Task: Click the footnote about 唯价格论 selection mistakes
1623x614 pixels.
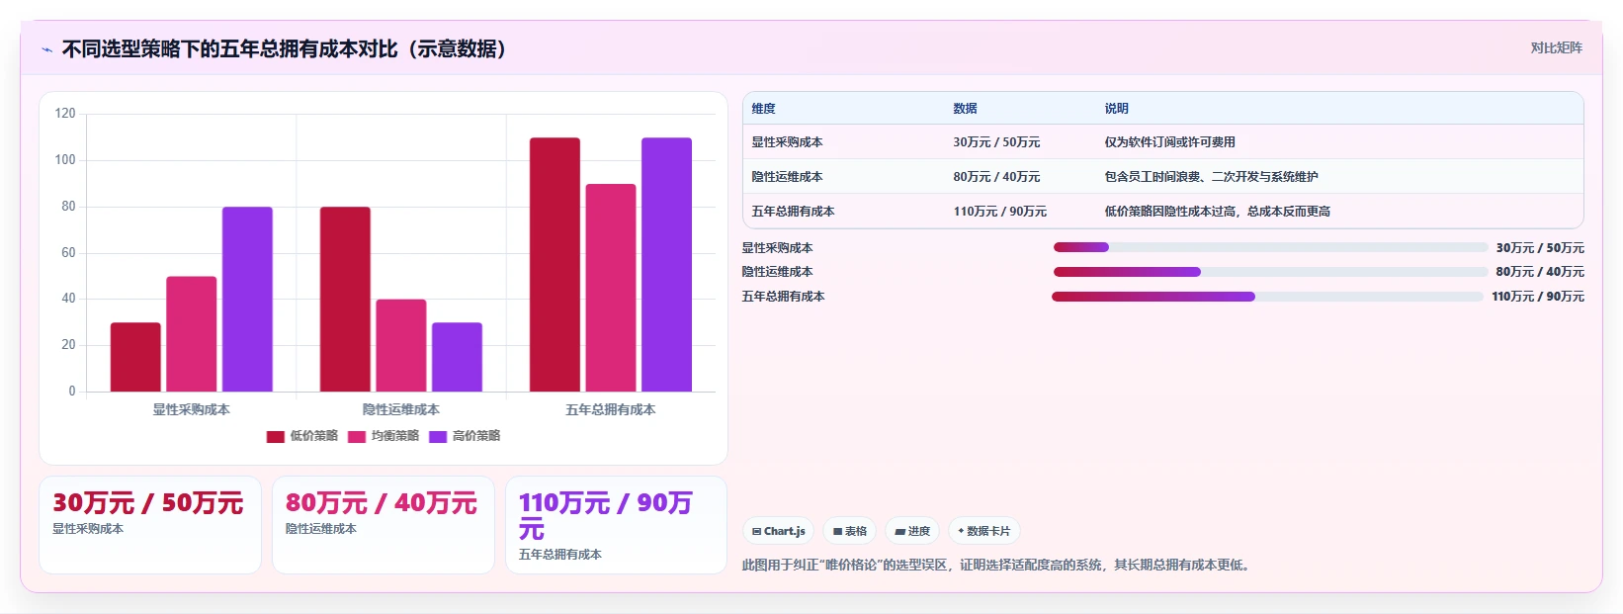Action: pos(998,566)
